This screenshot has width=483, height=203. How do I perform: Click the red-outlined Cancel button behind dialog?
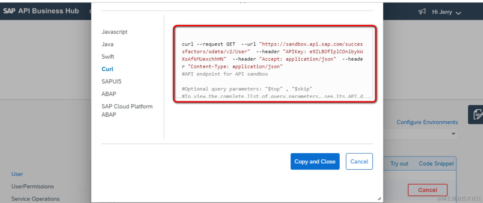pyautogui.click(x=428, y=190)
